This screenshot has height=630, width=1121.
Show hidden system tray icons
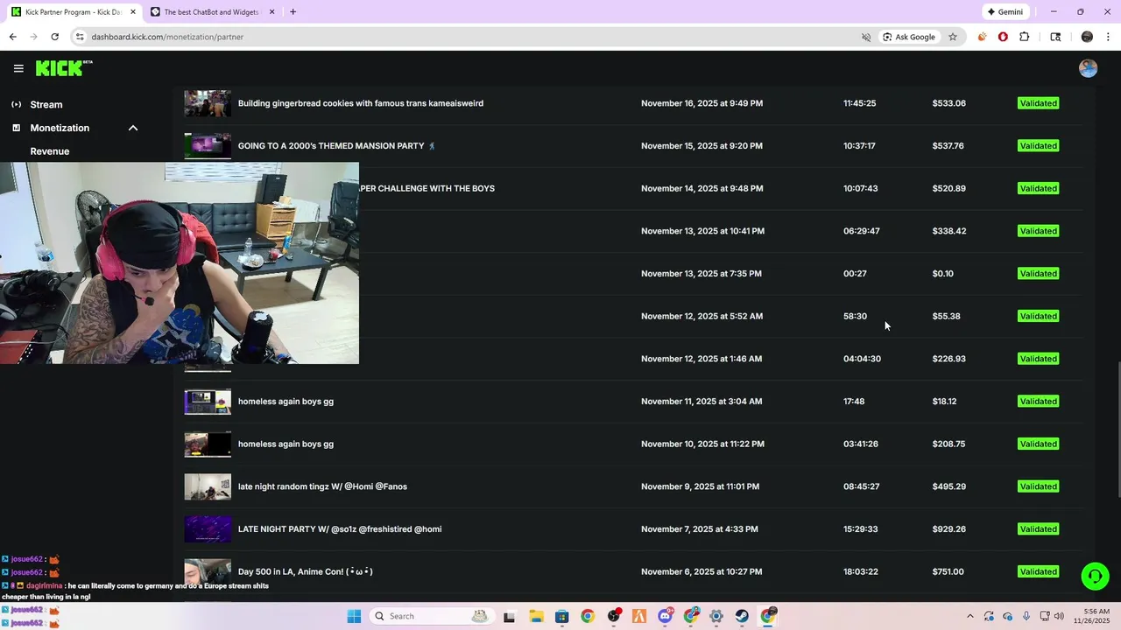pyautogui.click(x=969, y=616)
